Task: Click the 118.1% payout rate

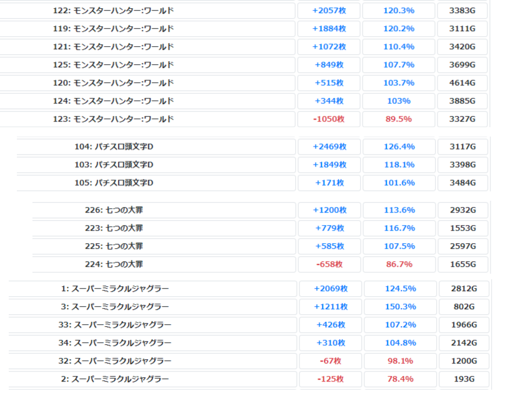Action: (x=399, y=165)
